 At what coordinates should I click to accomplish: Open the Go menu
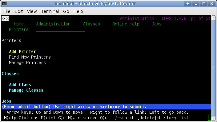[x=66, y=11]
